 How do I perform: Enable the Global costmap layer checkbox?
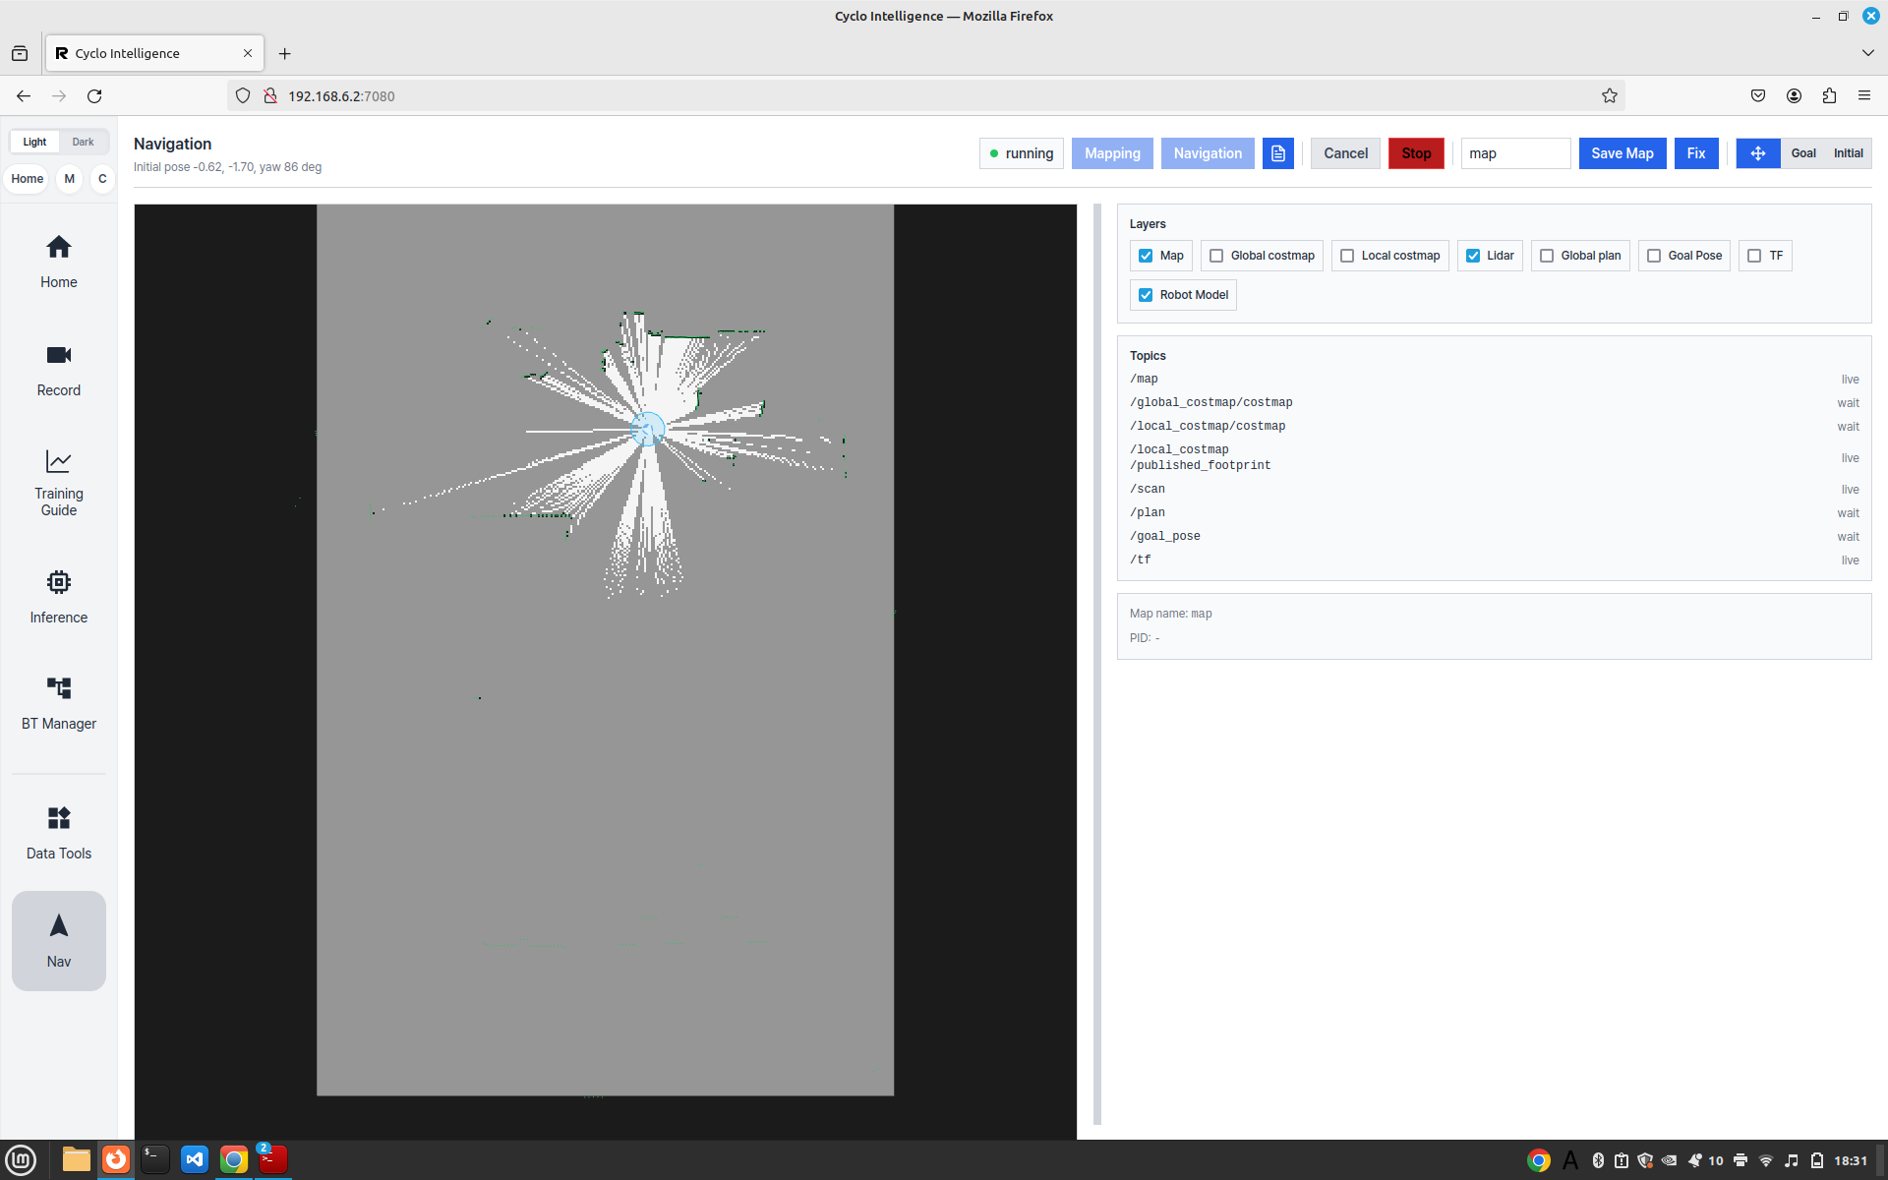pos(1216,256)
